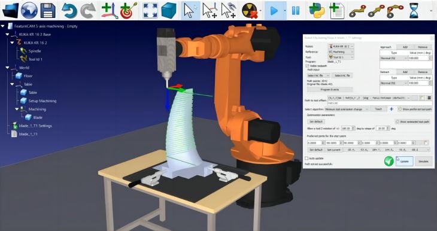Open dropdown arrow next to collision icon
437x231 pixels.
pyautogui.click(x=260, y=11)
